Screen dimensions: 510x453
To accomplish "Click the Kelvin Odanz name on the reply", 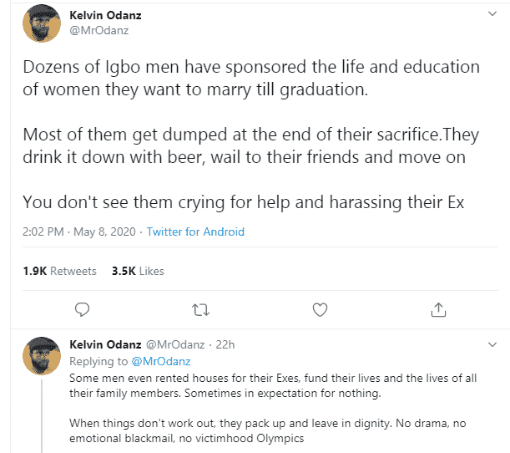I will [x=105, y=344].
